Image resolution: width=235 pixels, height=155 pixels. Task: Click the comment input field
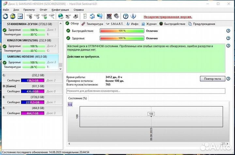point(146,91)
